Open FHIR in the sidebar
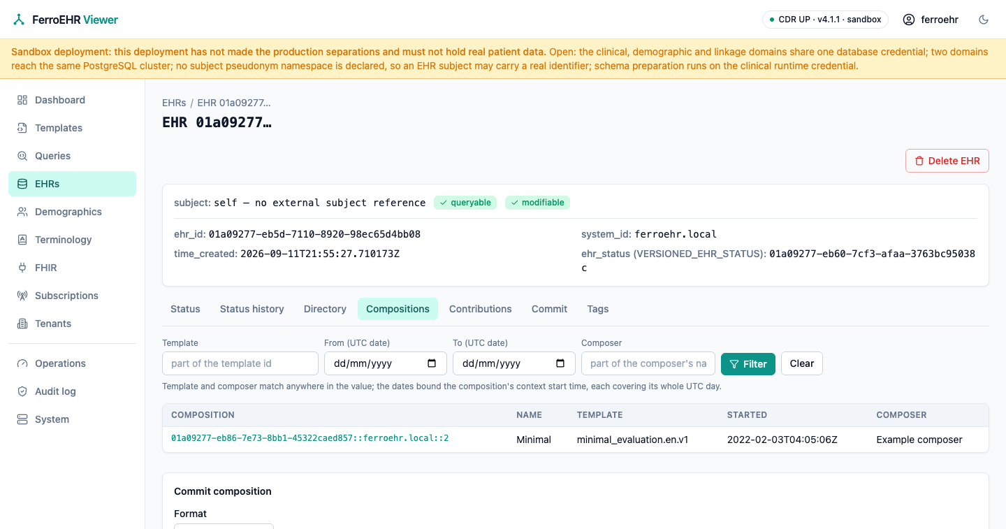 tap(72, 268)
